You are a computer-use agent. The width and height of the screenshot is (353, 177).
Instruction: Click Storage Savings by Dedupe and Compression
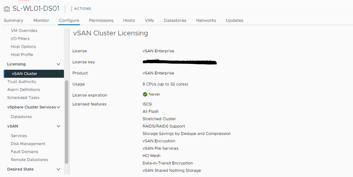187,134
